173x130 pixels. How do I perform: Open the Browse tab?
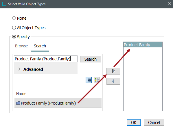coord(21,46)
